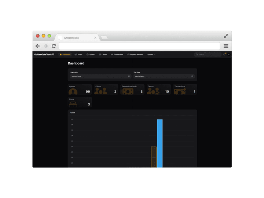The height and width of the screenshot is (198, 264).
Task: Click the Chart panel heading
Action: tap(73, 113)
